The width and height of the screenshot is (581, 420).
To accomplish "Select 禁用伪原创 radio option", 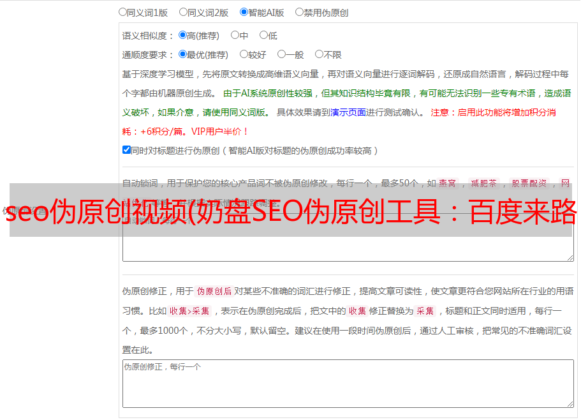I will pos(299,12).
